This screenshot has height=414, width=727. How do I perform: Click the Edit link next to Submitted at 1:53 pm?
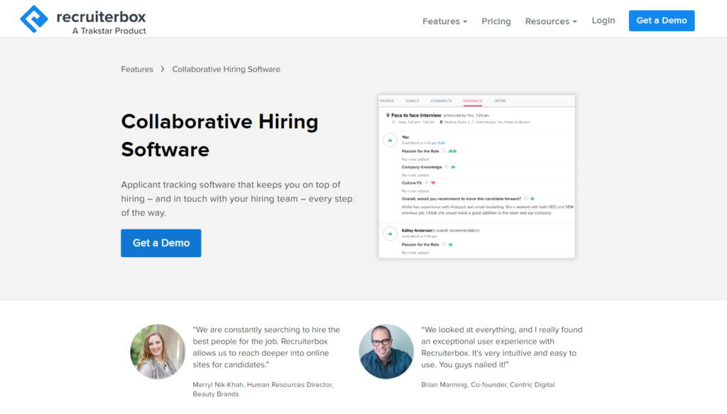tap(442, 143)
